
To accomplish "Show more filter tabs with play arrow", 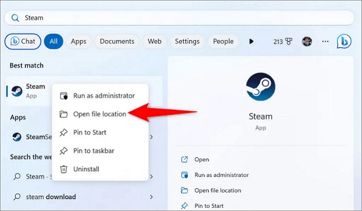I will point(251,41).
